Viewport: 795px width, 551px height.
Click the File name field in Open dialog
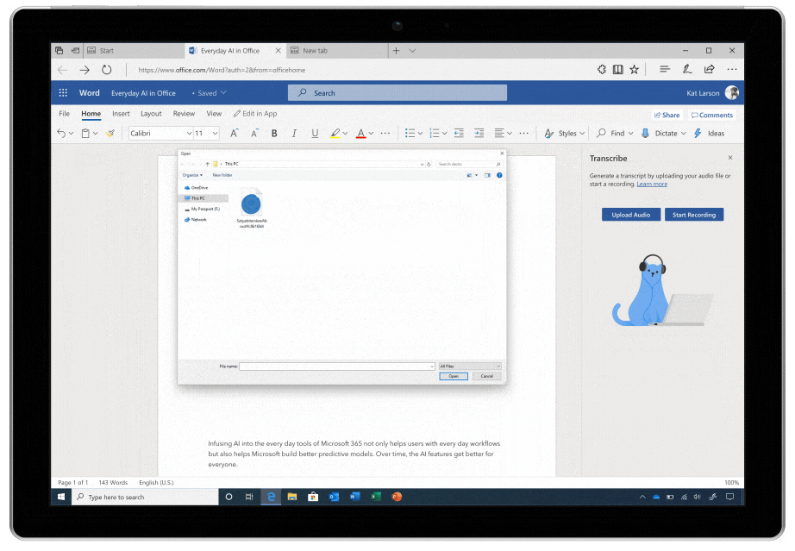coord(337,366)
